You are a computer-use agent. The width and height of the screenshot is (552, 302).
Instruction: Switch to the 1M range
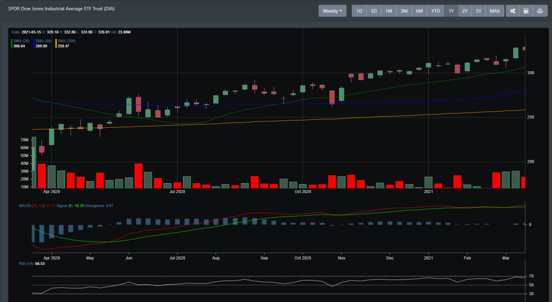coord(388,11)
